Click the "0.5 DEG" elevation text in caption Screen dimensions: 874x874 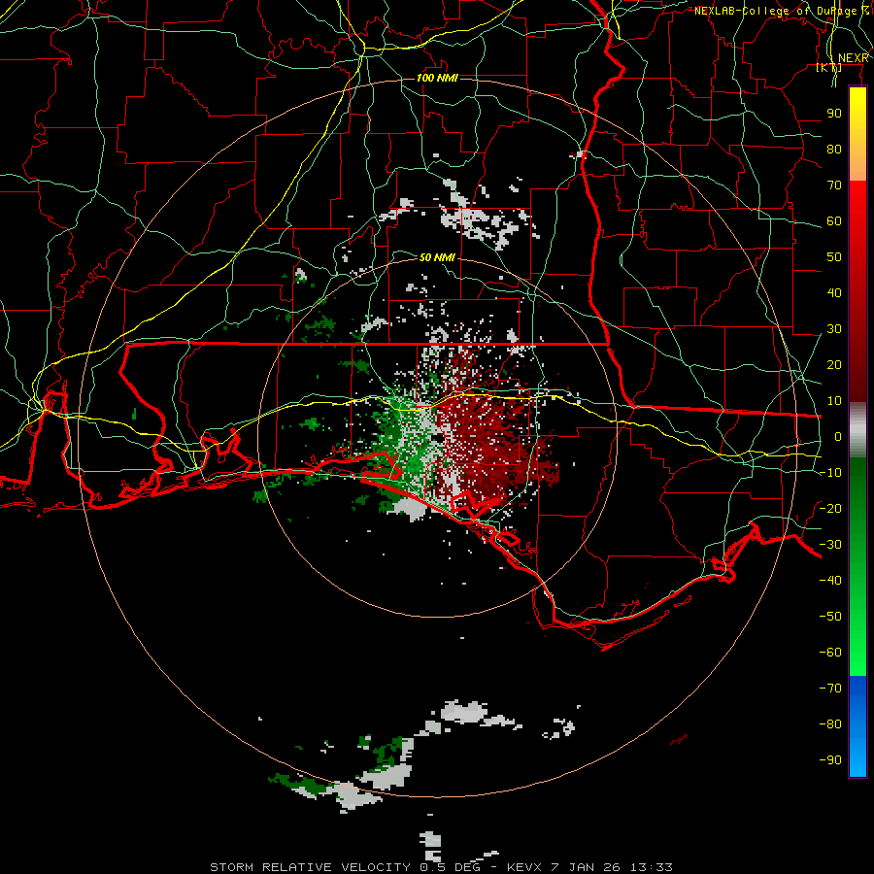pyautogui.click(x=450, y=867)
